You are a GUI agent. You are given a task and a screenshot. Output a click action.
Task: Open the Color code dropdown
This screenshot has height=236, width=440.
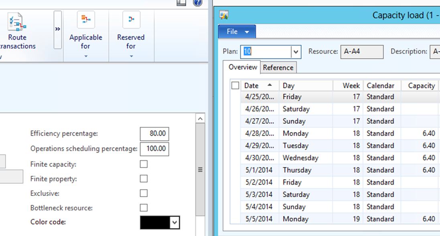pyautogui.click(x=174, y=222)
